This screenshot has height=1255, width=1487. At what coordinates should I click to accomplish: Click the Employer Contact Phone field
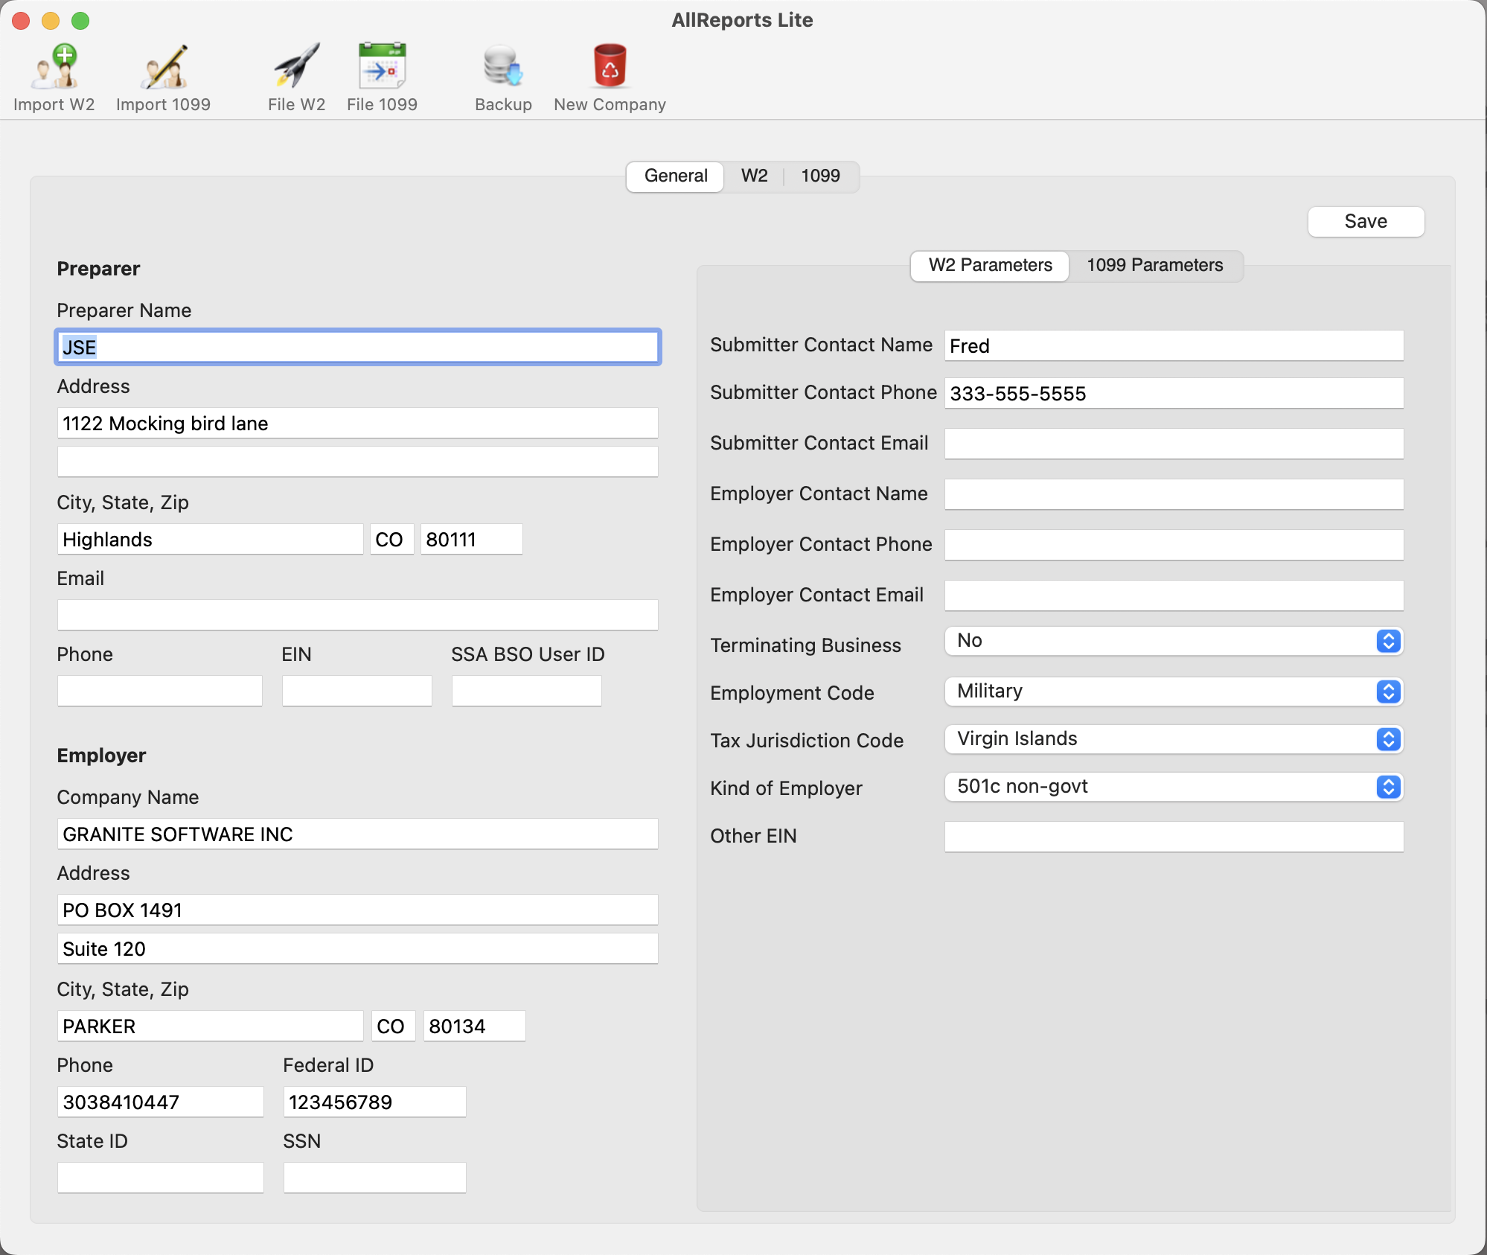[x=1173, y=544]
